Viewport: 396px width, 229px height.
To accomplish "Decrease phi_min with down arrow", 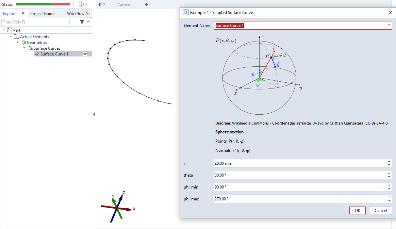I will click(x=389, y=189).
